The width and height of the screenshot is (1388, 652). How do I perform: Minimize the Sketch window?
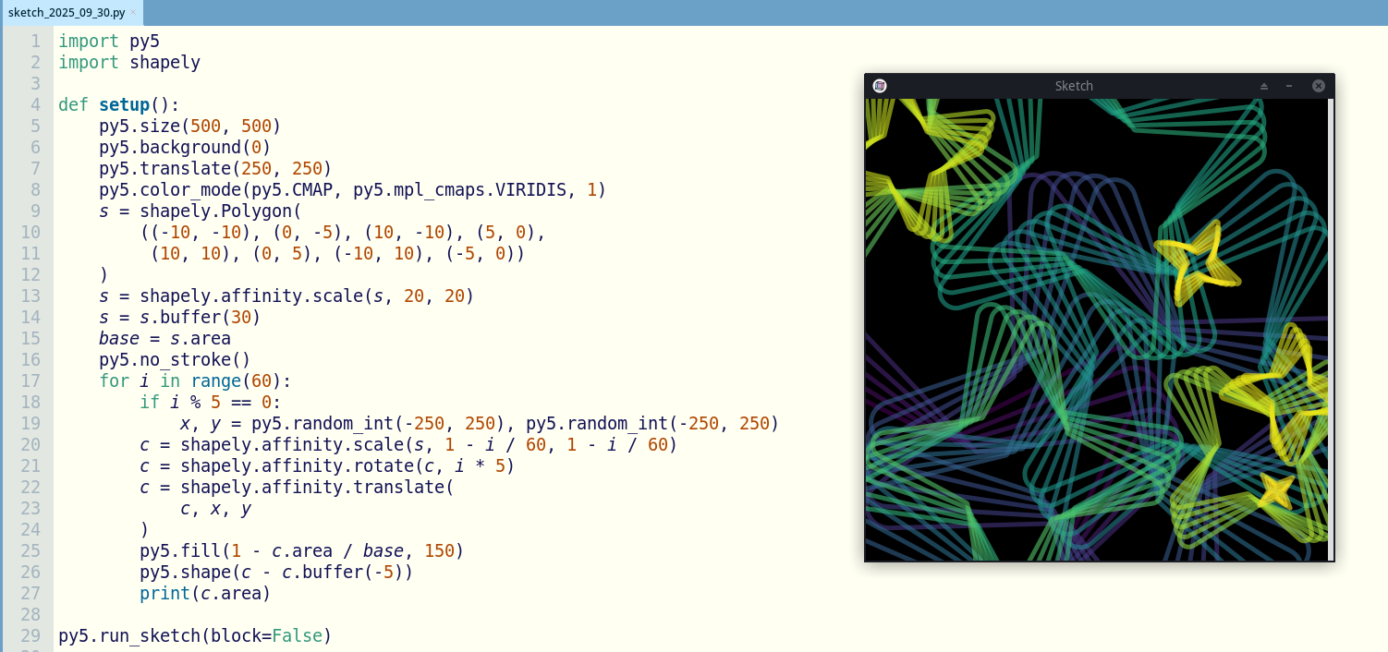point(1289,86)
